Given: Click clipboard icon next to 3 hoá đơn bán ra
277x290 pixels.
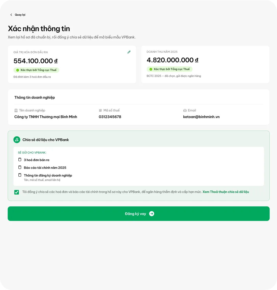Looking at the screenshot, I should click(20, 160).
